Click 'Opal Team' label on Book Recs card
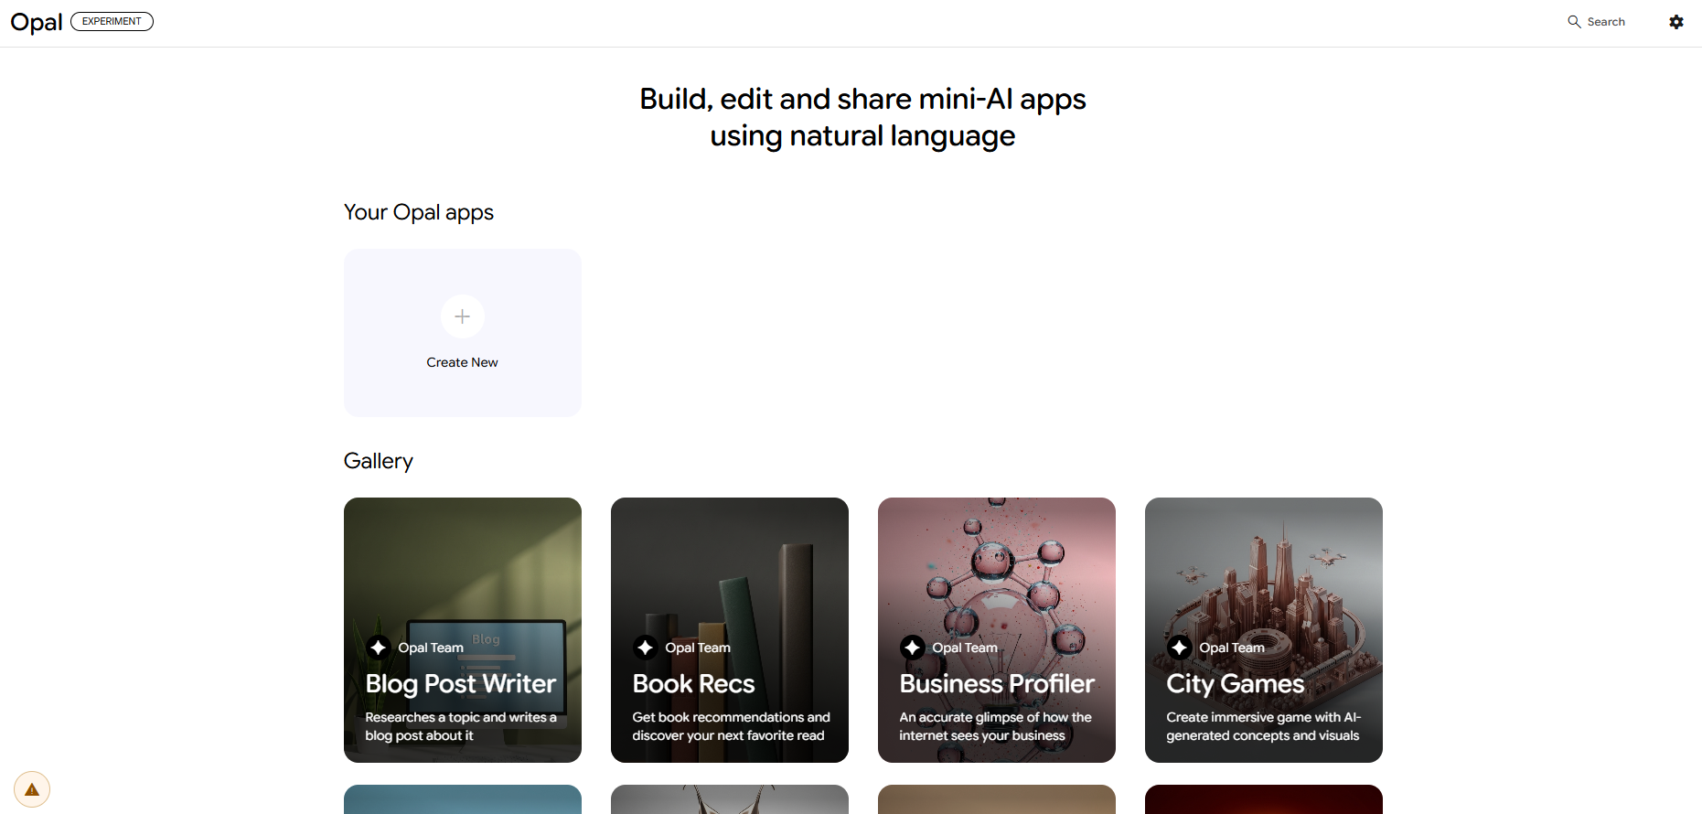Viewport: 1702px width, 814px height. pyautogui.click(x=698, y=648)
